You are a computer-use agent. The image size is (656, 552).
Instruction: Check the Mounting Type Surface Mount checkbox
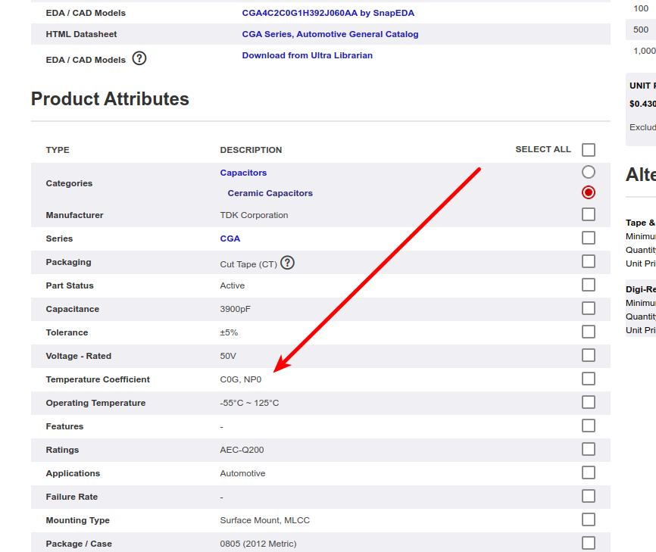tap(589, 519)
